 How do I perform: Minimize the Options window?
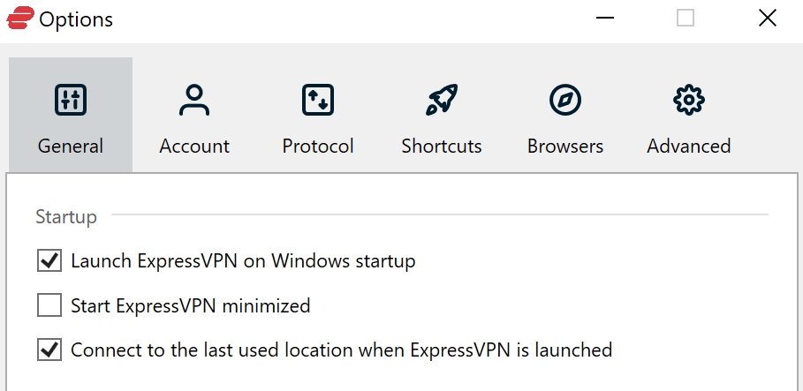(x=605, y=18)
